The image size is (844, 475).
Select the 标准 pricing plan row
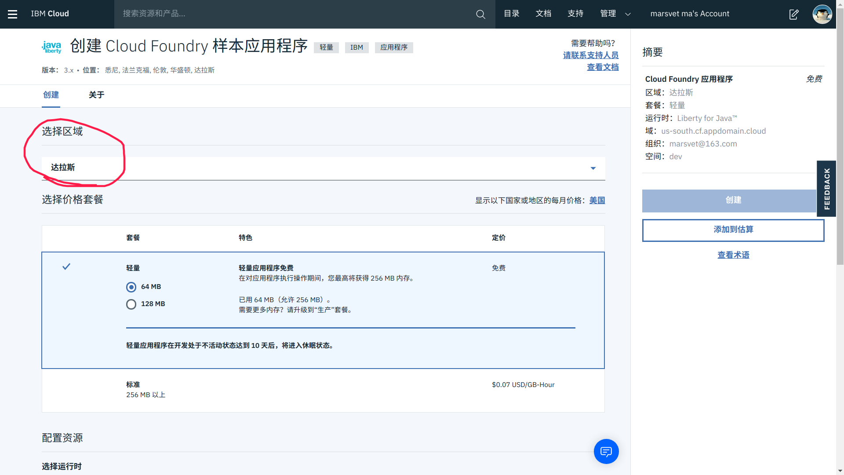click(x=323, y=390)
